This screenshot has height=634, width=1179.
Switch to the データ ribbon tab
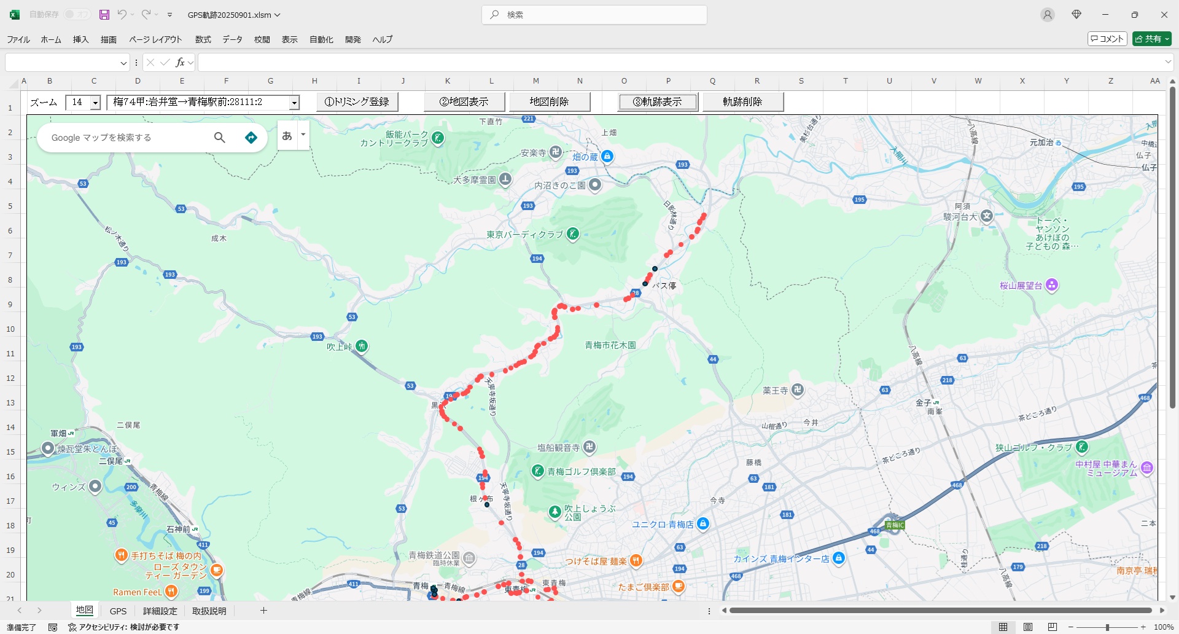pyautogui.click(x=232, y=39)
